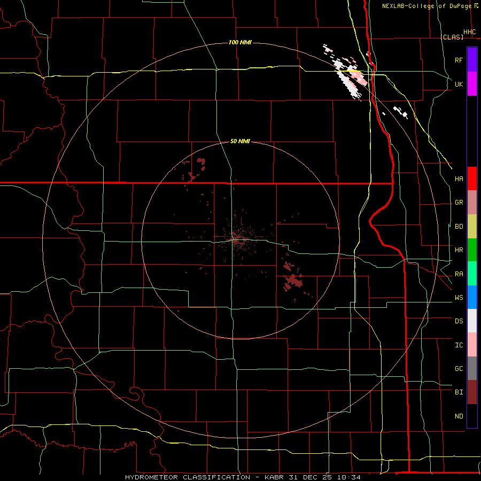This screenshot has width=481, height=481.
Task: Click the GC ground clutter gray swatch
Action: tap(472, 368)
